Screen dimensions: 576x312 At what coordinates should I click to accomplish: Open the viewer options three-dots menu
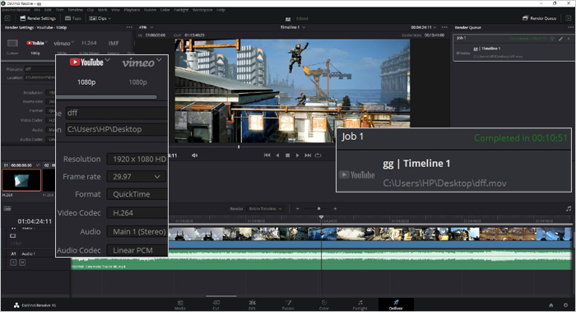[x=444, y=27]
